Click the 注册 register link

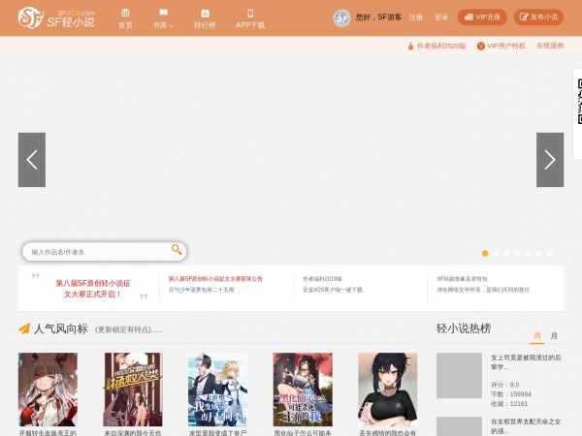tap(416, 17)
